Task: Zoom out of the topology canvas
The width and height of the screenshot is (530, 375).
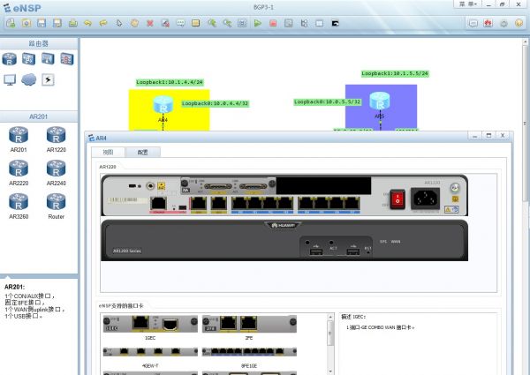Action: point(227,23)
